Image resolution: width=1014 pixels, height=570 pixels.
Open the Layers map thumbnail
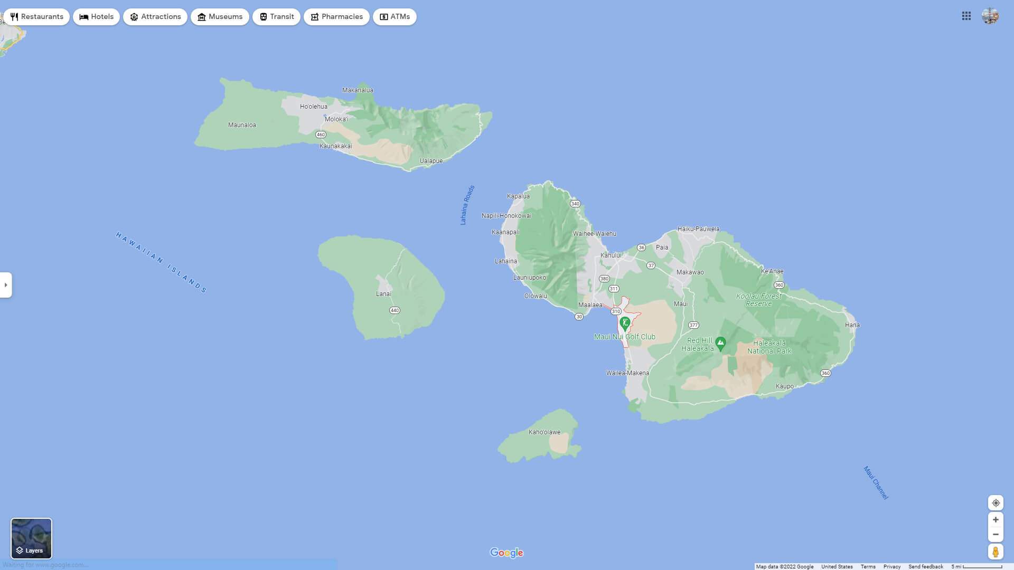point(32,538)
